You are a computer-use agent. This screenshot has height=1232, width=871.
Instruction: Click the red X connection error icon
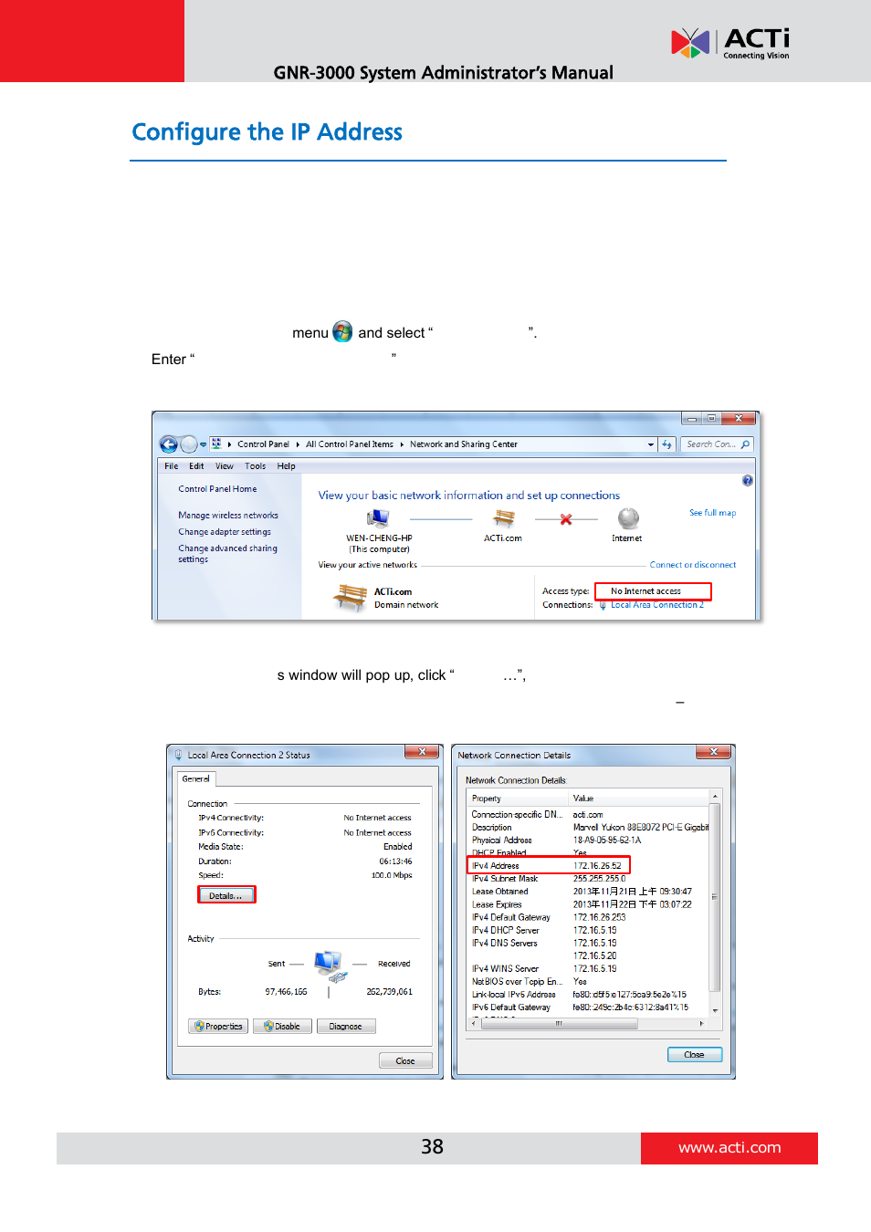[x=566, y=519]
